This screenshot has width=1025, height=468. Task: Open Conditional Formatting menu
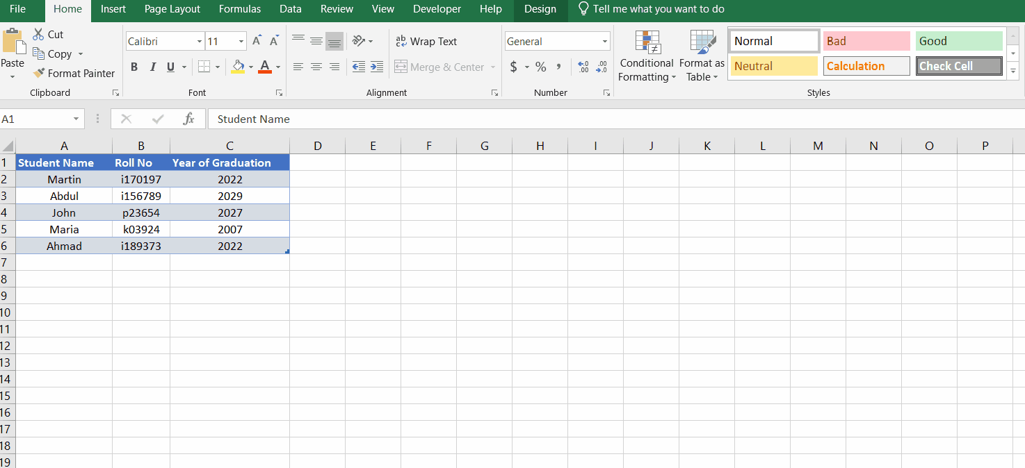tap(647, 56)
